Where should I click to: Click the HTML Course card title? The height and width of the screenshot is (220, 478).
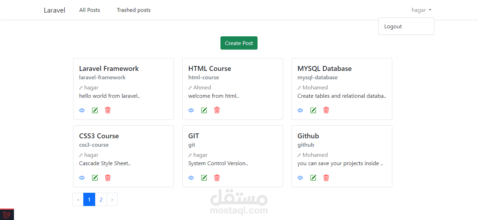[210, 68]
